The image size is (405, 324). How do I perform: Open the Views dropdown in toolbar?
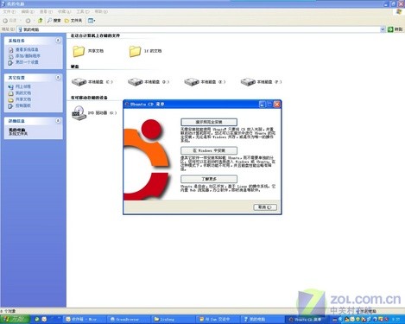coord(92,21)
